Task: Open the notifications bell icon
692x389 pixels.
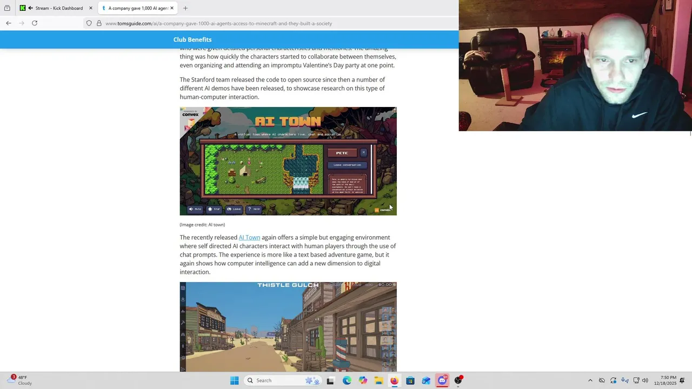Action: [x=683, y=380]
